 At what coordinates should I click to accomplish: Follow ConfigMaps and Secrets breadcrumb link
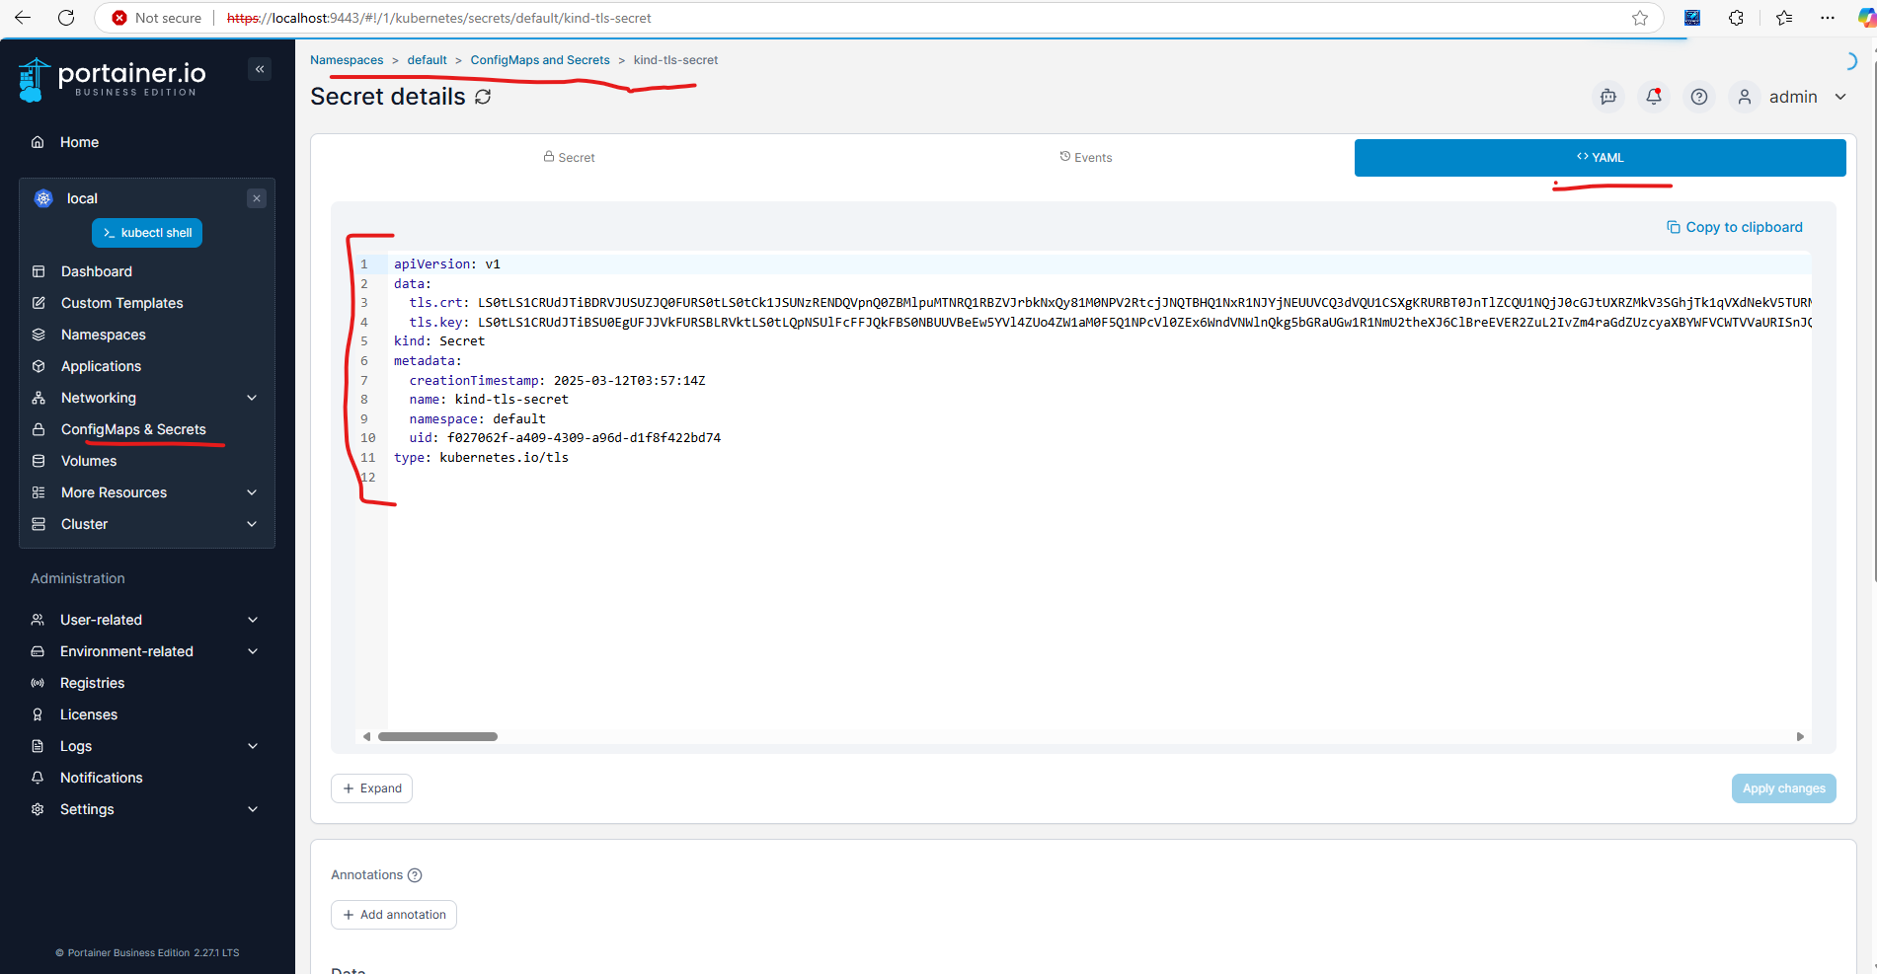(540, 60)
